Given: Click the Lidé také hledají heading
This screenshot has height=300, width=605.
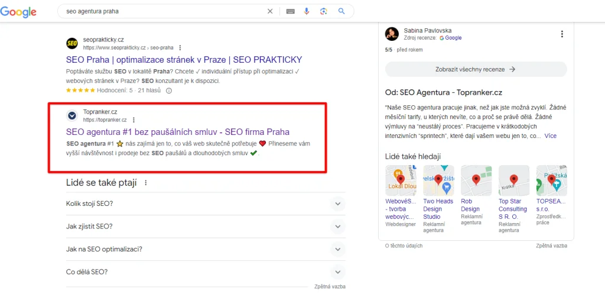Looking at the screenshot, I should tap(413, 156).
